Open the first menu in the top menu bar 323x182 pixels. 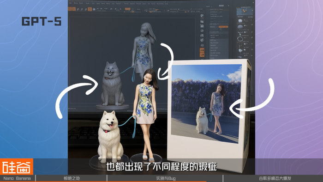coord(71,3)
